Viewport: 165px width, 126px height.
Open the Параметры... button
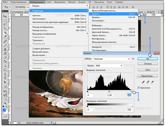coord(148,76)
